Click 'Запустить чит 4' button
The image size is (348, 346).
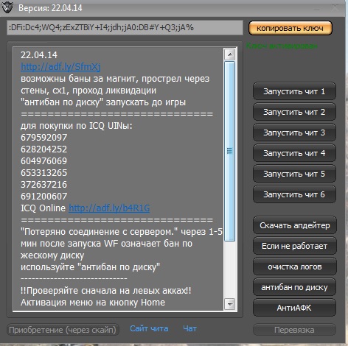(x=294, y=153)
